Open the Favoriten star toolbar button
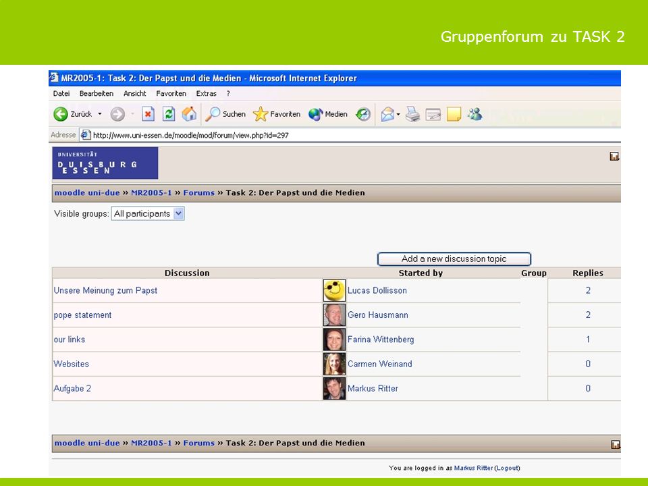The image size is (648, 486). tap(277, 114)
